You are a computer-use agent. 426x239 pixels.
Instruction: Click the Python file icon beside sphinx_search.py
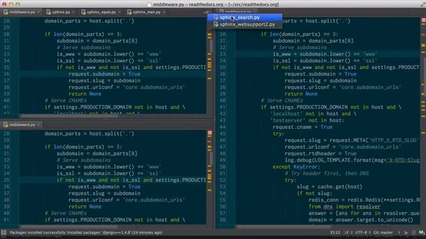pos(216,17)
